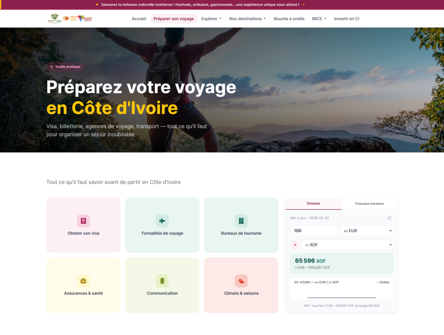444x335 pixels.
Task: Open the Obtenir son visa card
Action: pos(83,225)
